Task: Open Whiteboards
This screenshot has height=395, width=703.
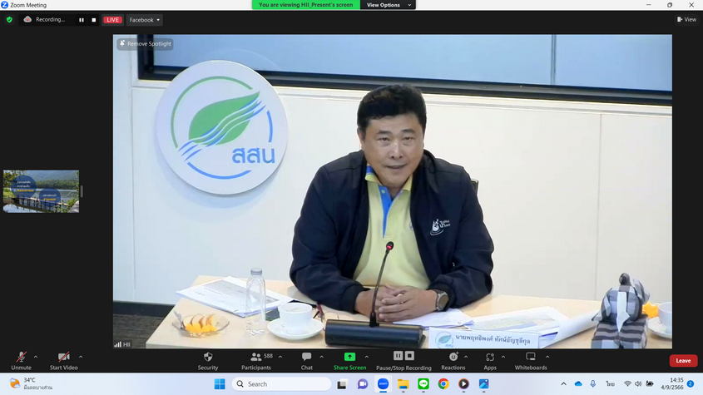Action: click(531, 358)
